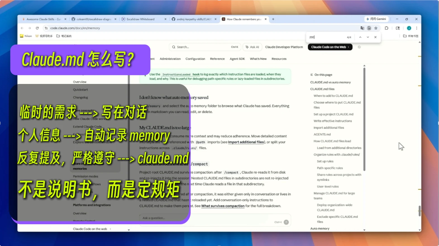Click the send arrow in question box
This screenshot has height=246, width=439.
pyautogui.click(x=286, y=222)
